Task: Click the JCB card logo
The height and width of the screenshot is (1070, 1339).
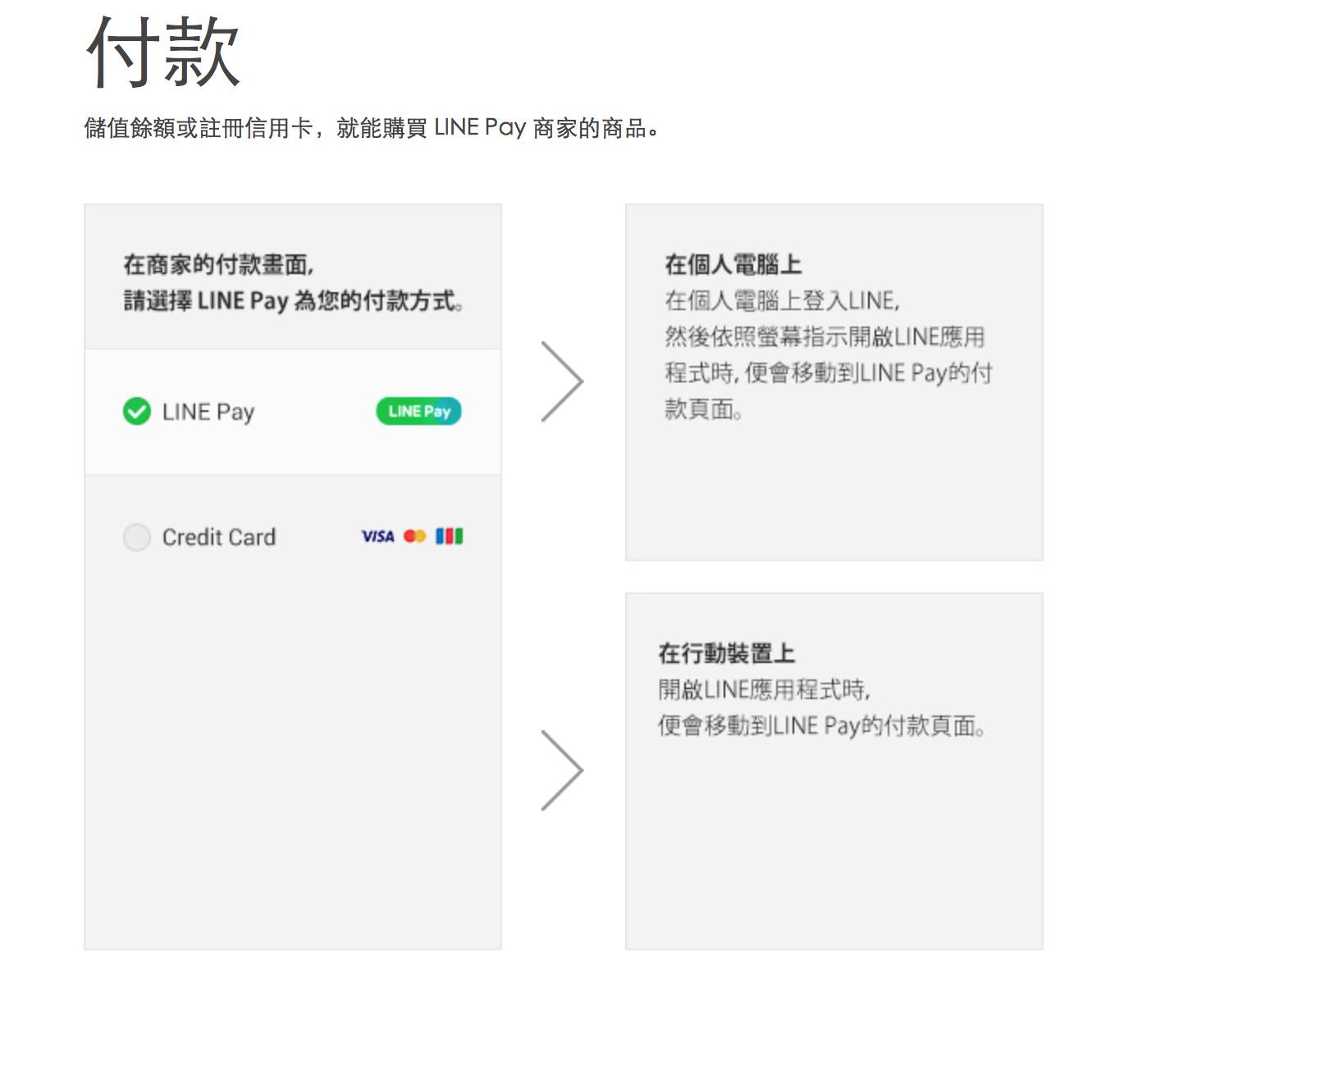Action: coord(449,537)
